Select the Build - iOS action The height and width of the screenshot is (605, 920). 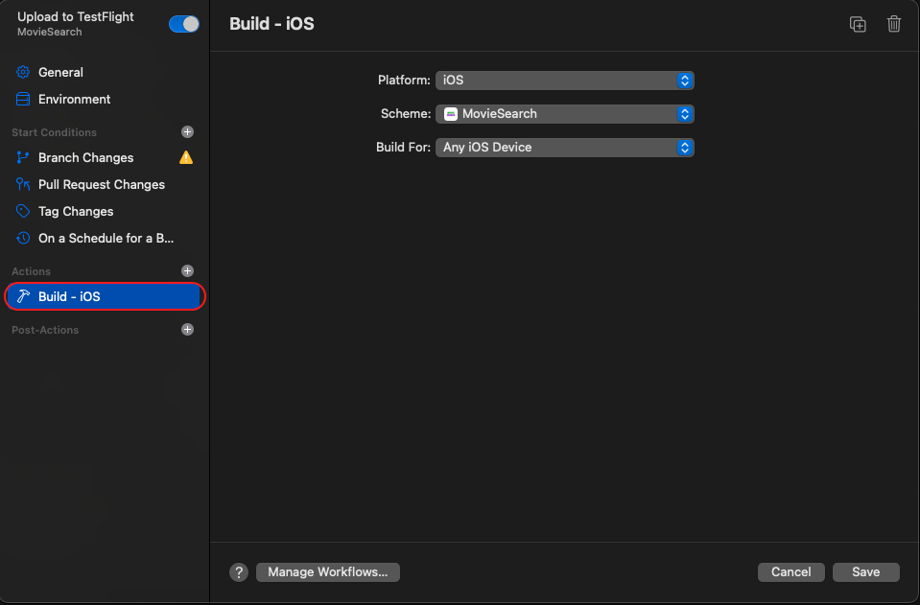click(105, 296)
